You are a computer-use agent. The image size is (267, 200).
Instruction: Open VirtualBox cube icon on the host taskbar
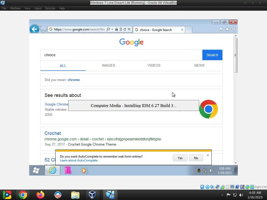(x=92, y=195)
